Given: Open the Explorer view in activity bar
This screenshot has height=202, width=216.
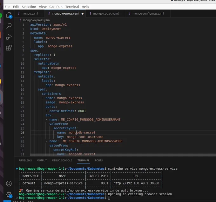Looking at the screenshot, I should pos(9,15).
